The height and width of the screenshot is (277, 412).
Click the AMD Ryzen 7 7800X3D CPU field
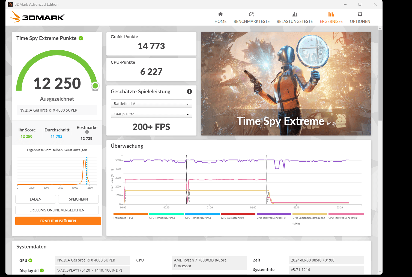click(x=210, y=263)
